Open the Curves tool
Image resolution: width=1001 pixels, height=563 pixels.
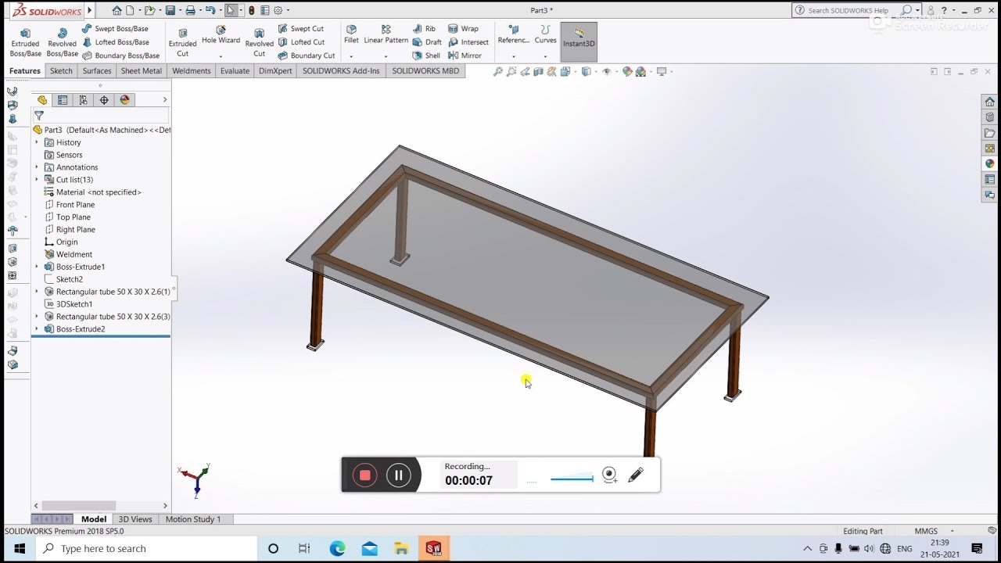tap(545, 35)
